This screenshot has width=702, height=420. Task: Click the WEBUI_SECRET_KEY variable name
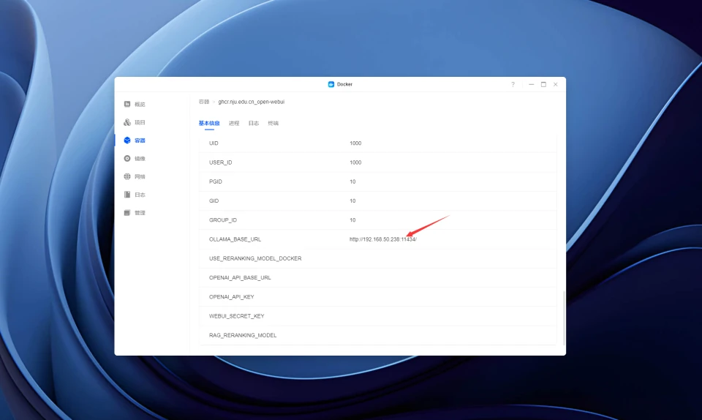[x=237, y=316]
